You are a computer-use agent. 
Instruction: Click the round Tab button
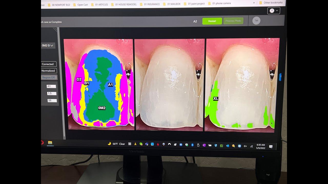coord(256,20)
